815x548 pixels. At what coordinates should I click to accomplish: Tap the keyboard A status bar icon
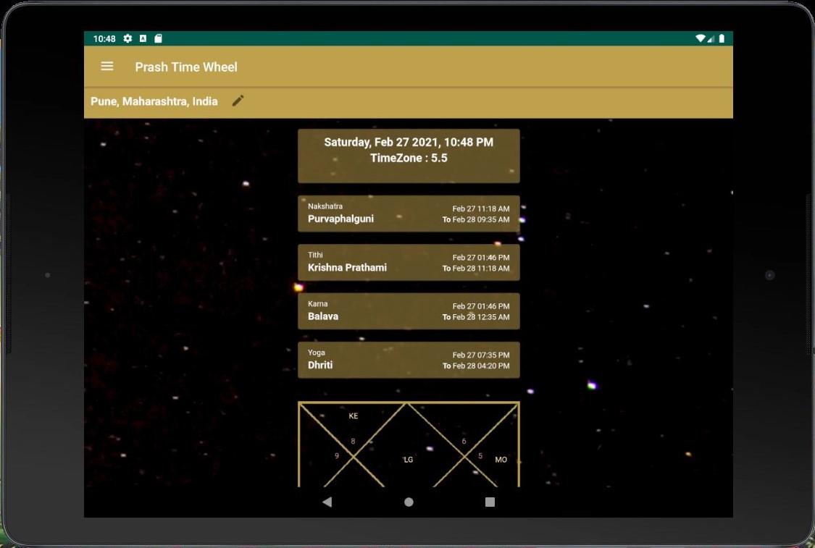143,38
